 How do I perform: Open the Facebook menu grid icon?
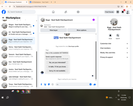click(118, 12)
